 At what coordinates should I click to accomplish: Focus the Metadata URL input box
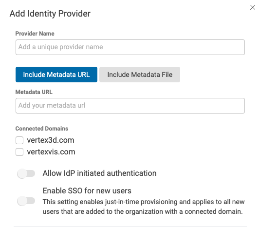tap(130, 106)
